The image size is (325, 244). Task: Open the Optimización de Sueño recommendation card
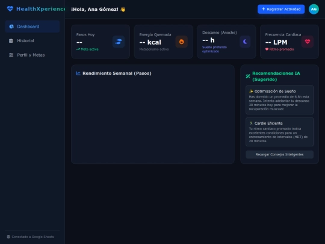coord(279,100)
